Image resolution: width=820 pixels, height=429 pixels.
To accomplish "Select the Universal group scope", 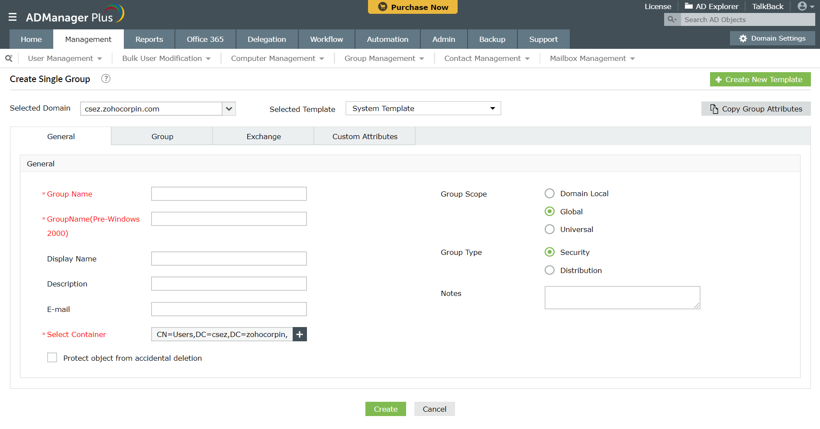I will [x=549, y=229].
